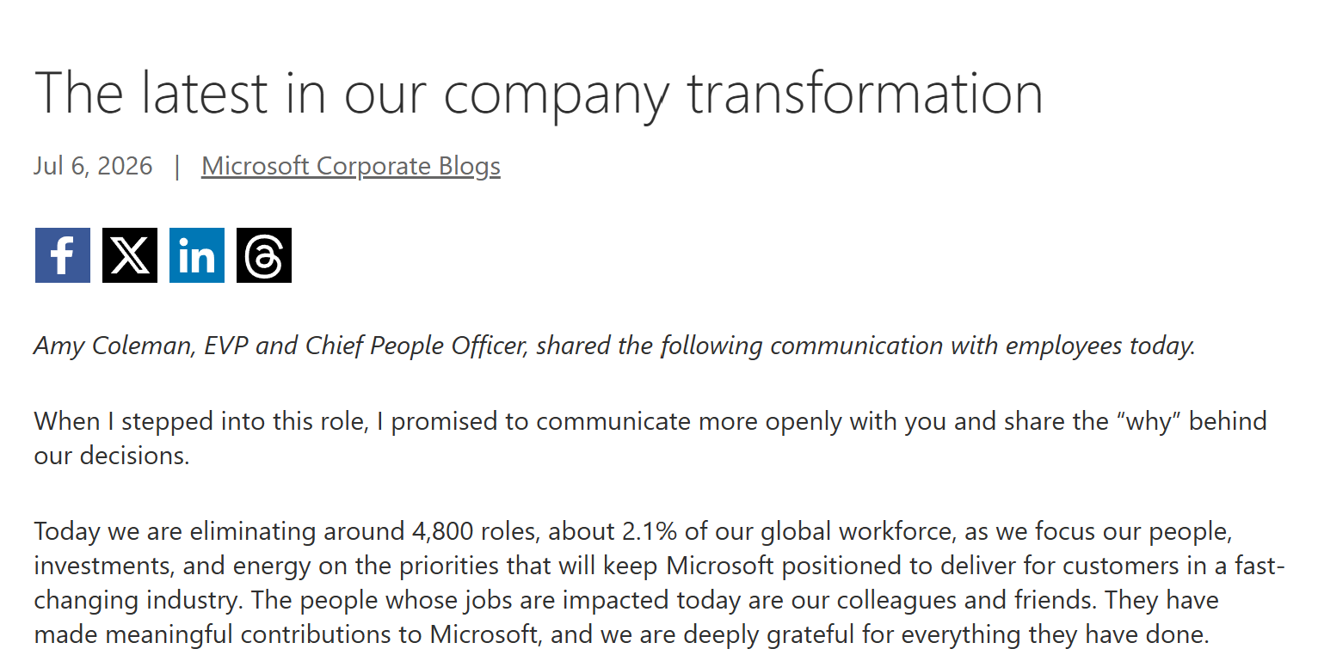1318x655 pixels.
Task: Share the post via LinkedIn icon
Action: (197, 255)
